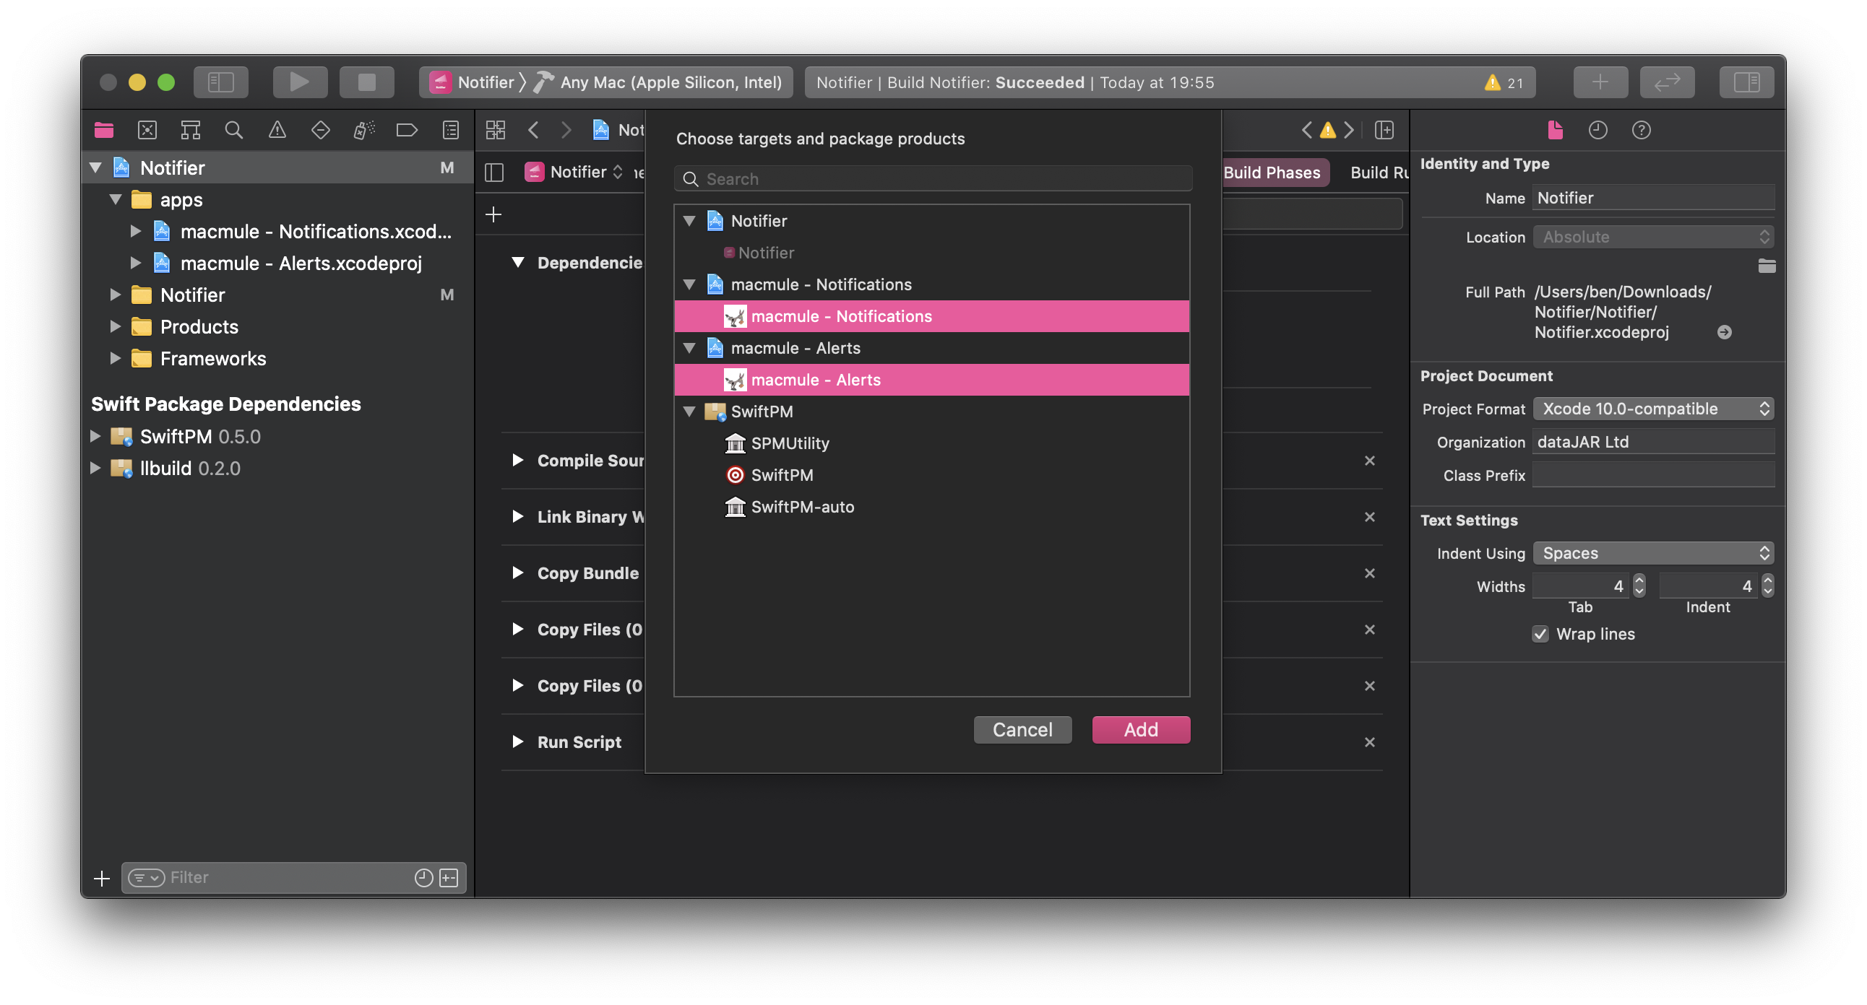This screenshot has height=1005, width=1867.
Task: Open the source control navigator icon
Action: 147,131
